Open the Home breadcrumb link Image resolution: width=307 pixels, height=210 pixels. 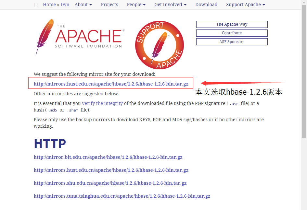49,5
